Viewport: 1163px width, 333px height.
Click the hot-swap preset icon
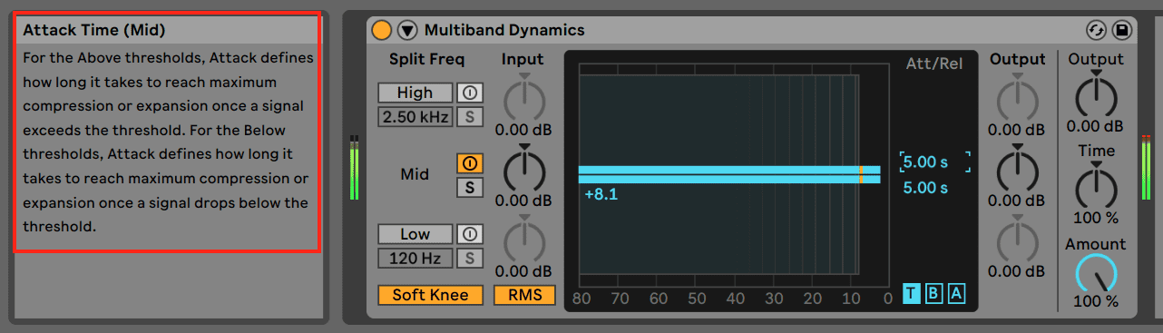pyautogui.click(x=1098, y=30)
